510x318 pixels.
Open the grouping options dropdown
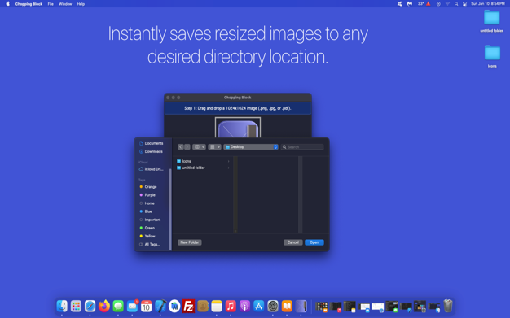click(x=214, y=147)
